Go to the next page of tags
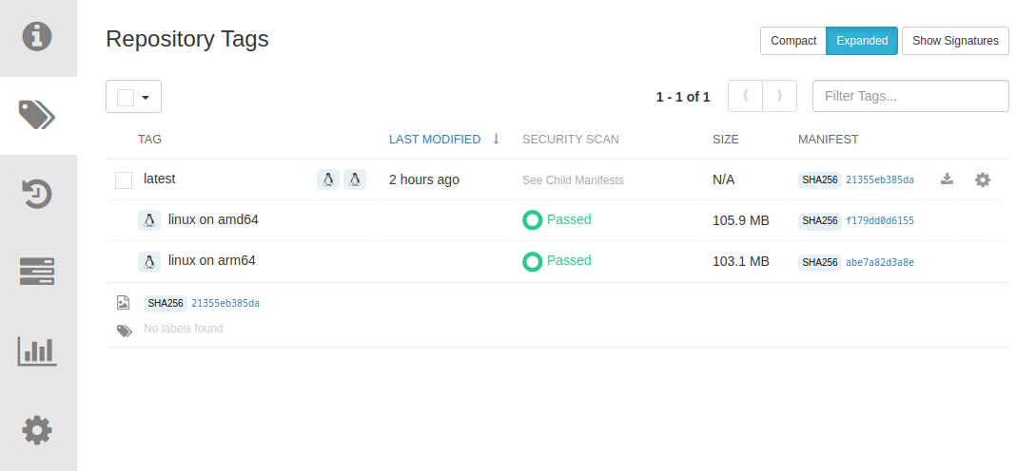Image resolution: width=1036 pixels, height=471 pixels. click(780, 96)
